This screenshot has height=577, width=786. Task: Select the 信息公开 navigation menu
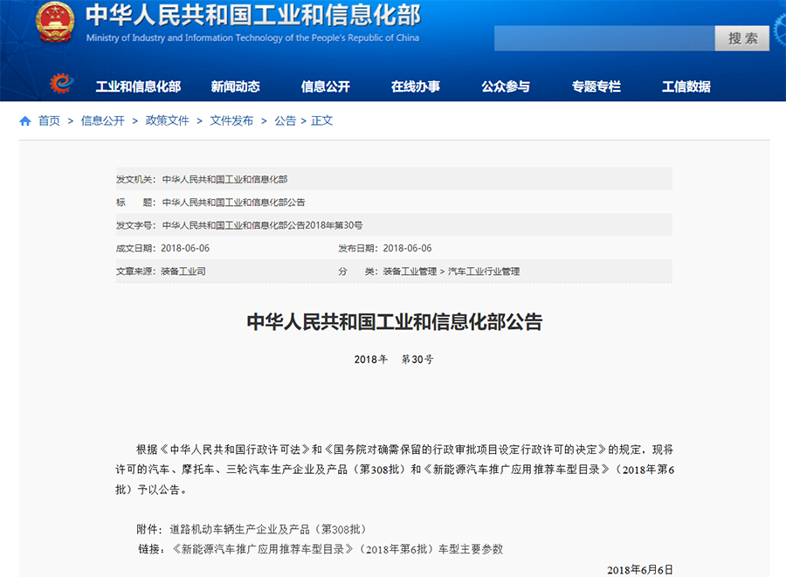[x=325, y=86]
